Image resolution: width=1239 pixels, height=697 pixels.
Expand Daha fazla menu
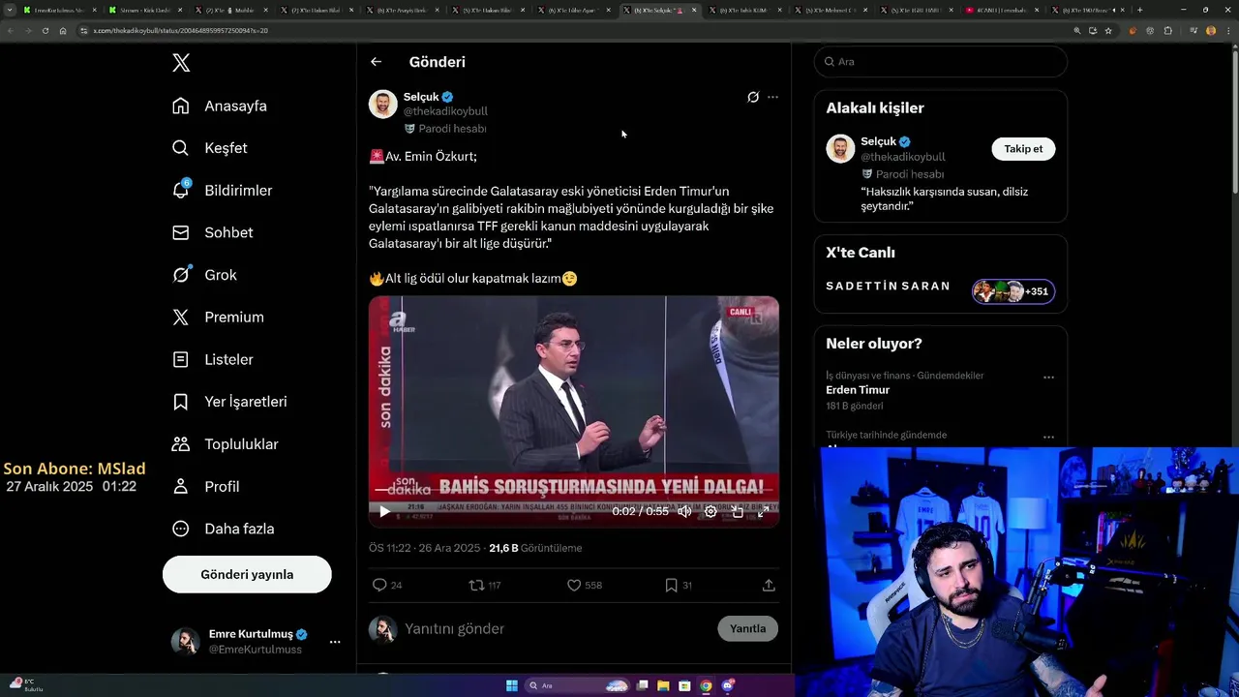click(x=224, y=529)
